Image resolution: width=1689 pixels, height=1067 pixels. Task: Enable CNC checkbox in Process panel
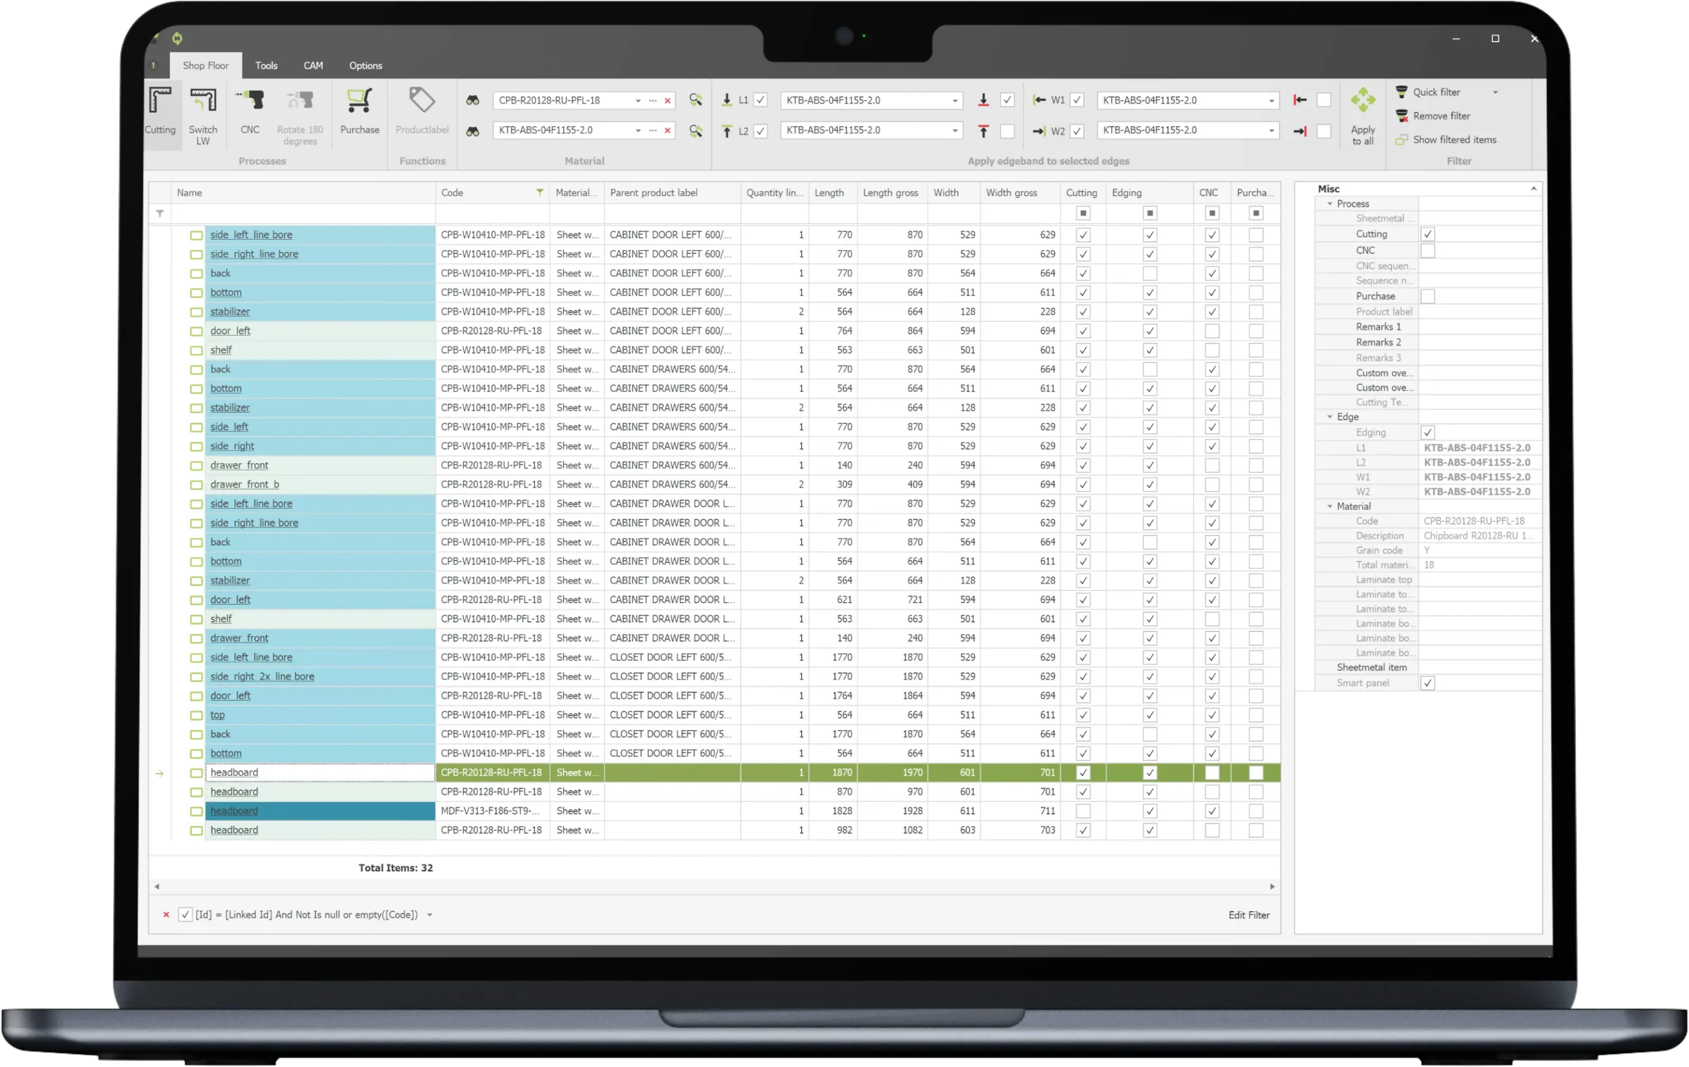pyautogui.click(x=1427, y=250)
